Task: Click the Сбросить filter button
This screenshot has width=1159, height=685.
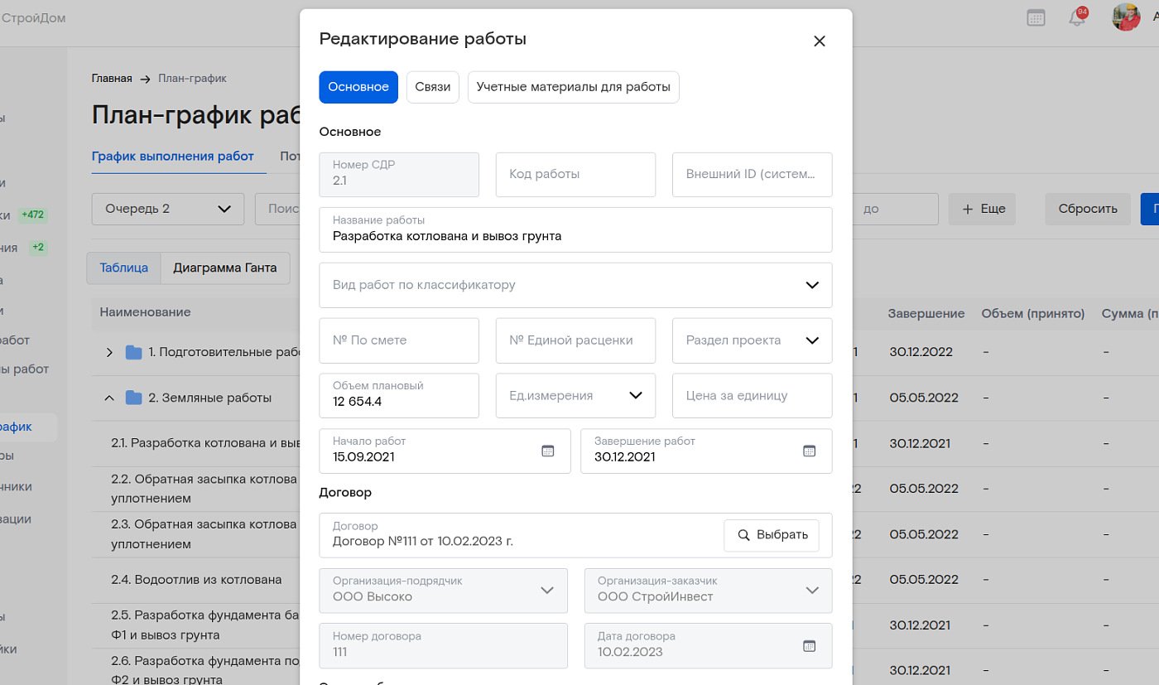Action: 1087,209
